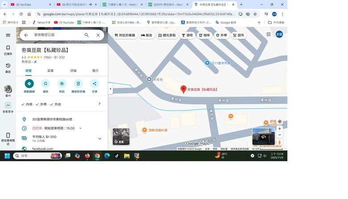This screenshot has height=199, width=348.
Task: Filter by takeout chip
Action: (221, 35)
